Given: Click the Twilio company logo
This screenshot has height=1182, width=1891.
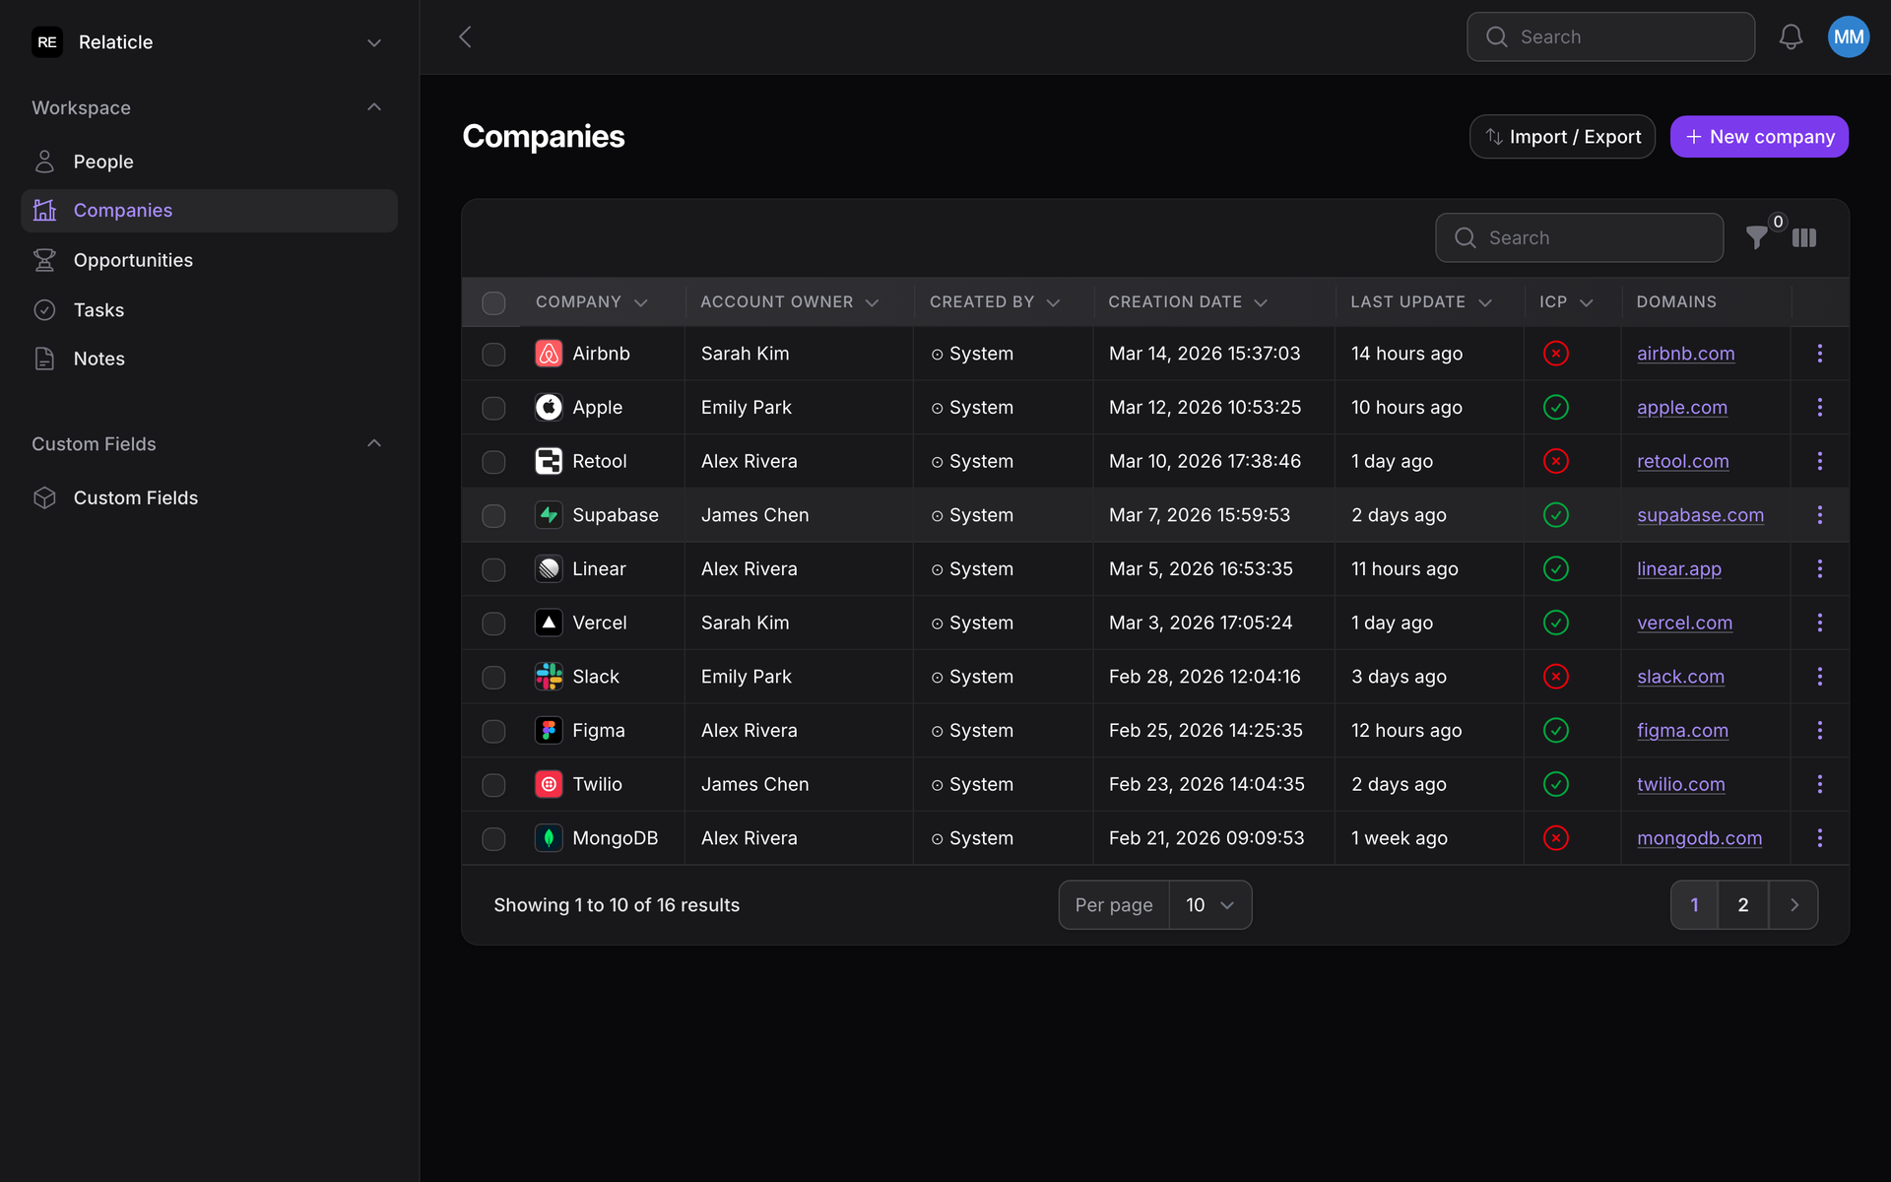Looking at the screenshot, I should (x=549, y=784).
